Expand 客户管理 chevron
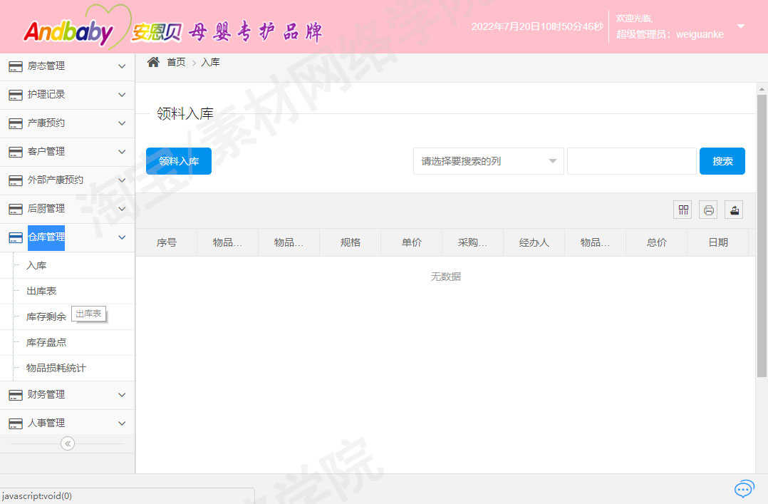This screenshot has height=504, width=768. click(122, 152)
